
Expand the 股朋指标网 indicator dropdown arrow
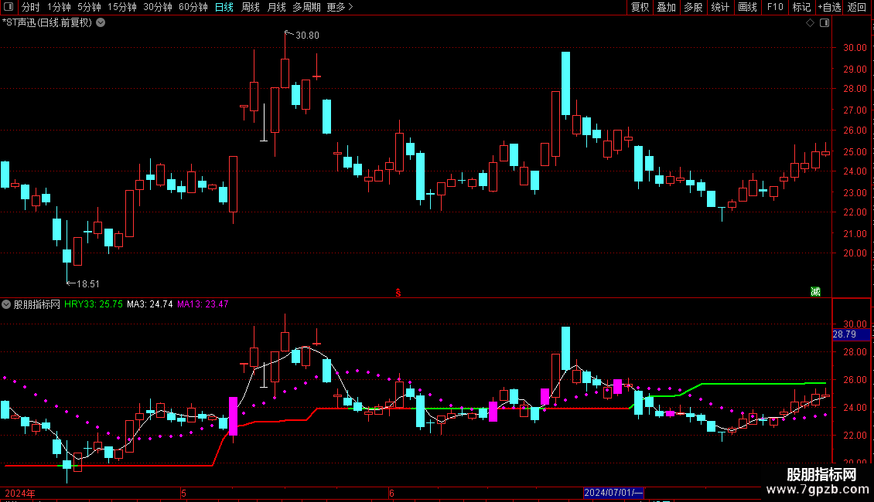click(x=6, y=304)
